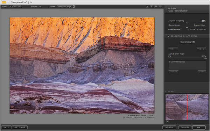Select the pan hand tool
The image size is (210, 131).
pos(156,7)
